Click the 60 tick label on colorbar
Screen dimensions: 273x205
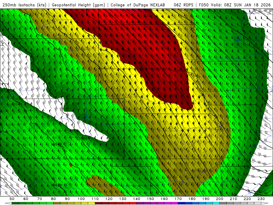click(26, 199)
